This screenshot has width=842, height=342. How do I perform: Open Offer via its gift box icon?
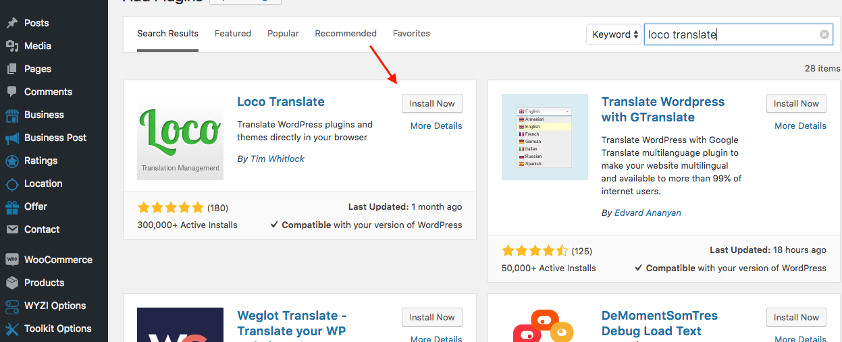(x=12, y=206)
